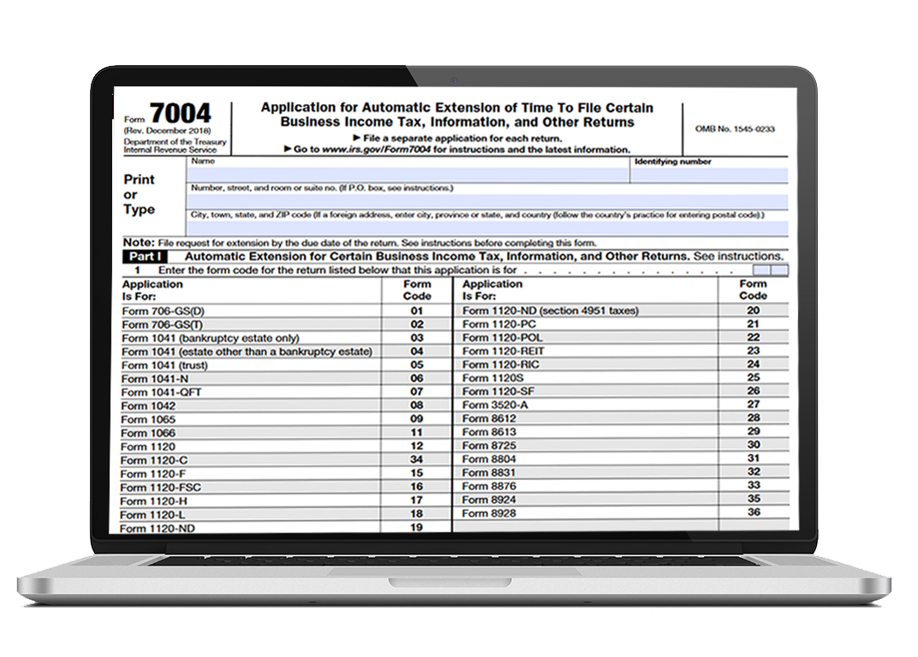
Task: Click the Part I heading label
Action: [x=145, y=257]
